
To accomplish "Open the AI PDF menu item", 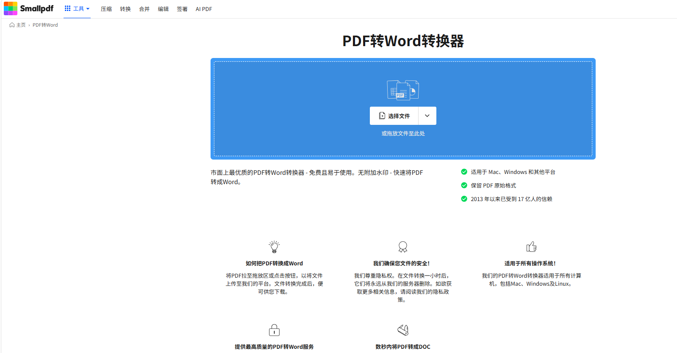I will click(204, 9).
